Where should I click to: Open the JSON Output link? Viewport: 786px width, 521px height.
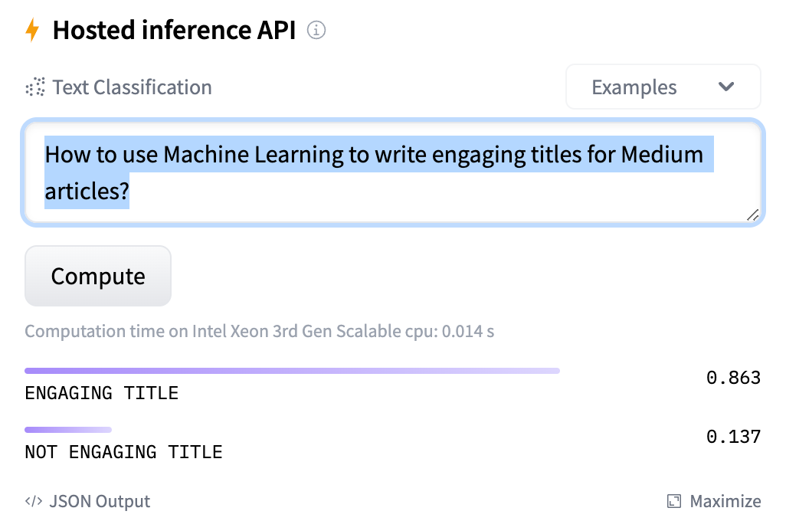coord(88,501)
